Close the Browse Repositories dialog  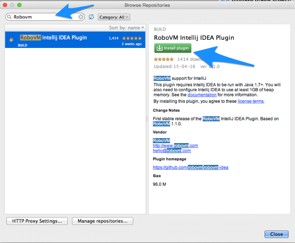276,234
